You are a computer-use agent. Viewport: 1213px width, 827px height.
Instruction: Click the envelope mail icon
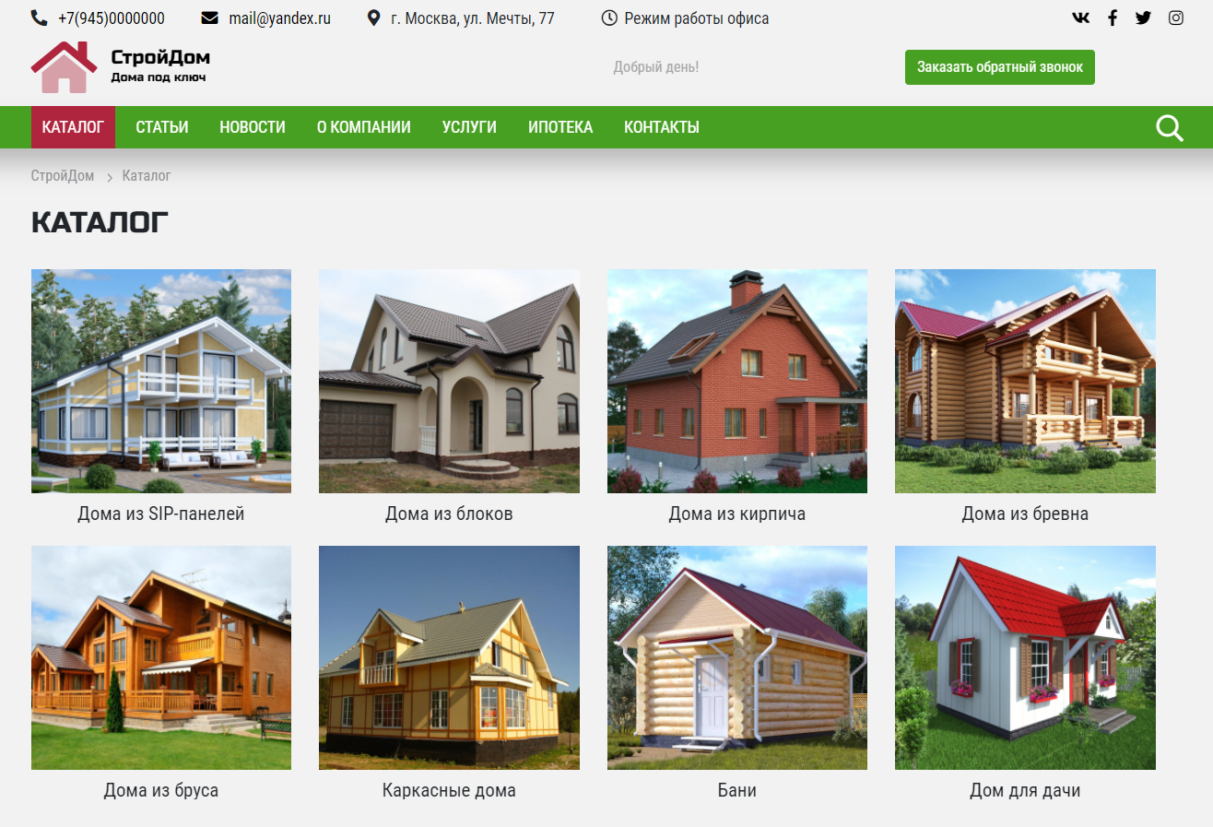(209, 18)
